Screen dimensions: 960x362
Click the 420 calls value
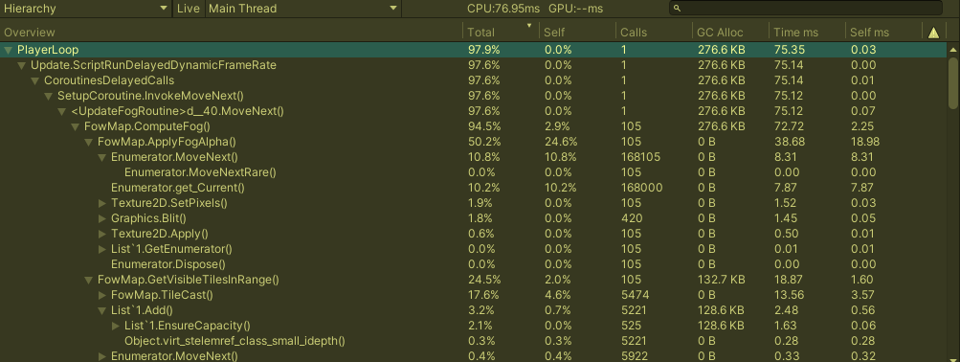[631, 218]
